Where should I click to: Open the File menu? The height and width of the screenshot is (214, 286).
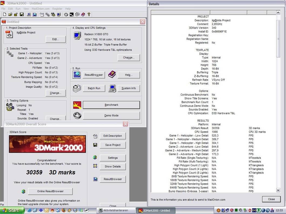[3, 9]
